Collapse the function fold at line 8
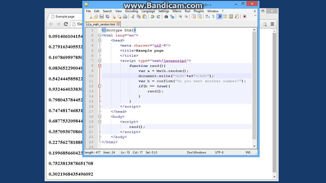326x183 pixels. tap(100, 66)
